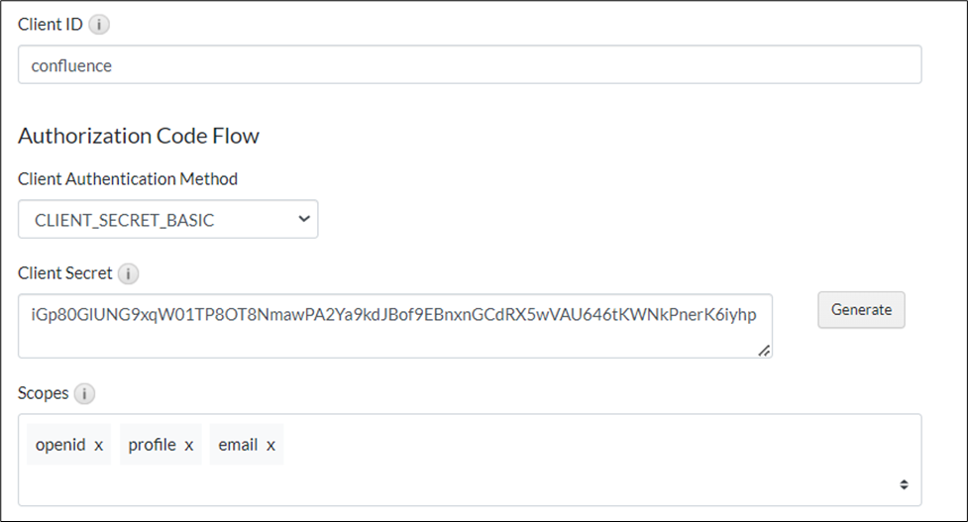The width and height of the screenshot is (968, 522).
Task: Select the profile scope tag
Action: click(152, 445)
